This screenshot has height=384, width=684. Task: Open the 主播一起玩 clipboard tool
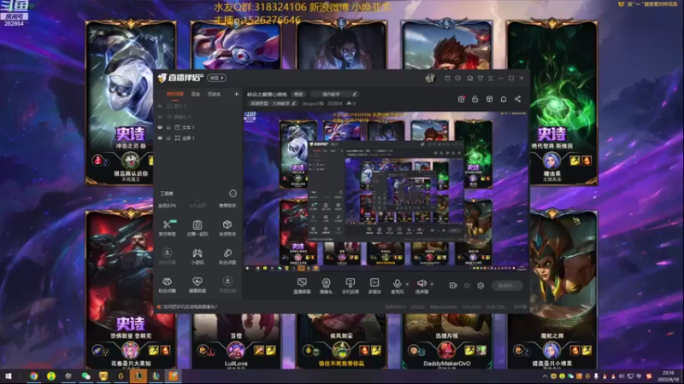click(x=198, y=228)
